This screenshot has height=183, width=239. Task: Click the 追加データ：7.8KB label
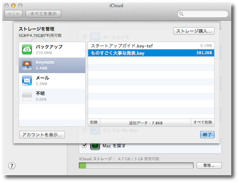[x=145, y=123]
